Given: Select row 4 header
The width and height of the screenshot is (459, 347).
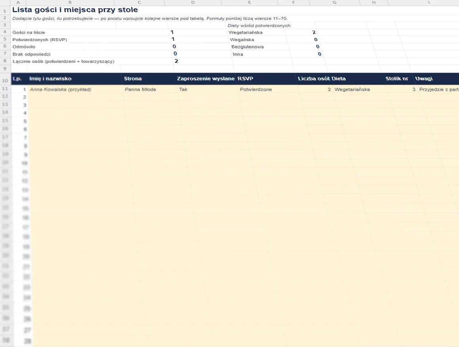Looking at the screenshot, I should [5, 32].
